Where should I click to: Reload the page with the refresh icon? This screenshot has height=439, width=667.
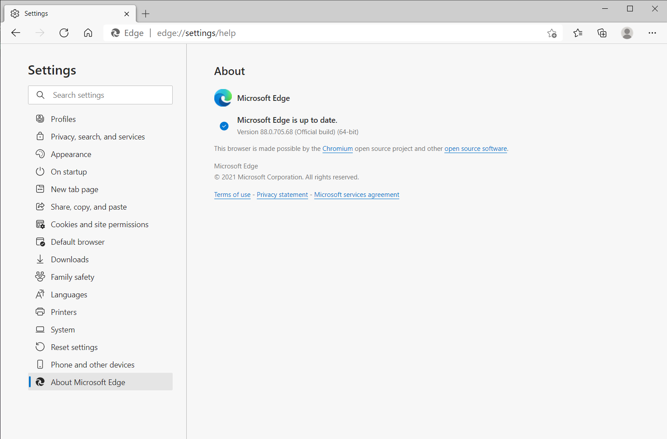[x=64, y=33]
